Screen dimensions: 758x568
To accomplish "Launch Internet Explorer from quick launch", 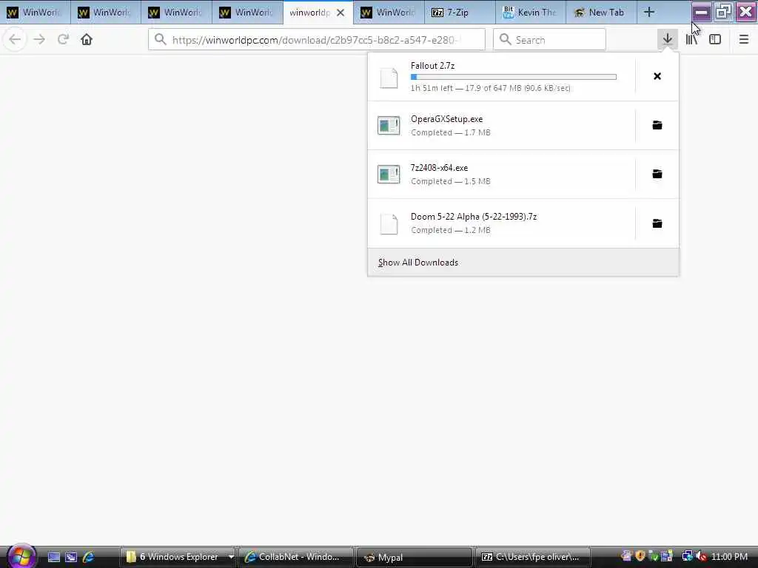I will click(88, 558).
